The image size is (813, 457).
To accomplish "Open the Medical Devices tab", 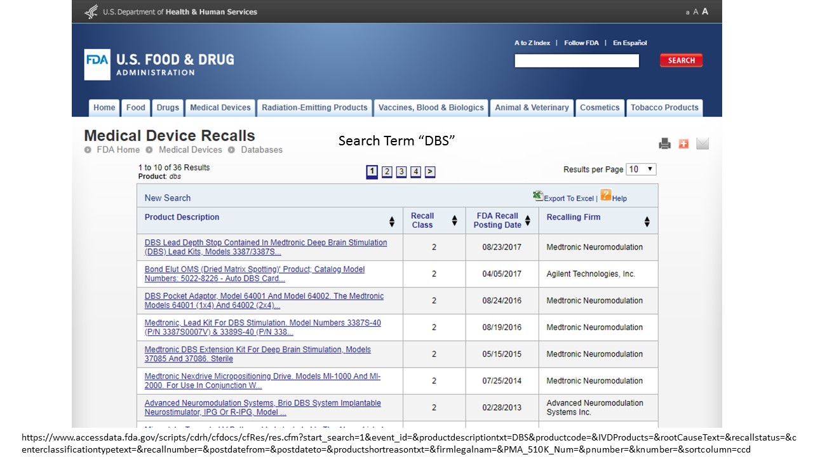I will click(220, 108).
